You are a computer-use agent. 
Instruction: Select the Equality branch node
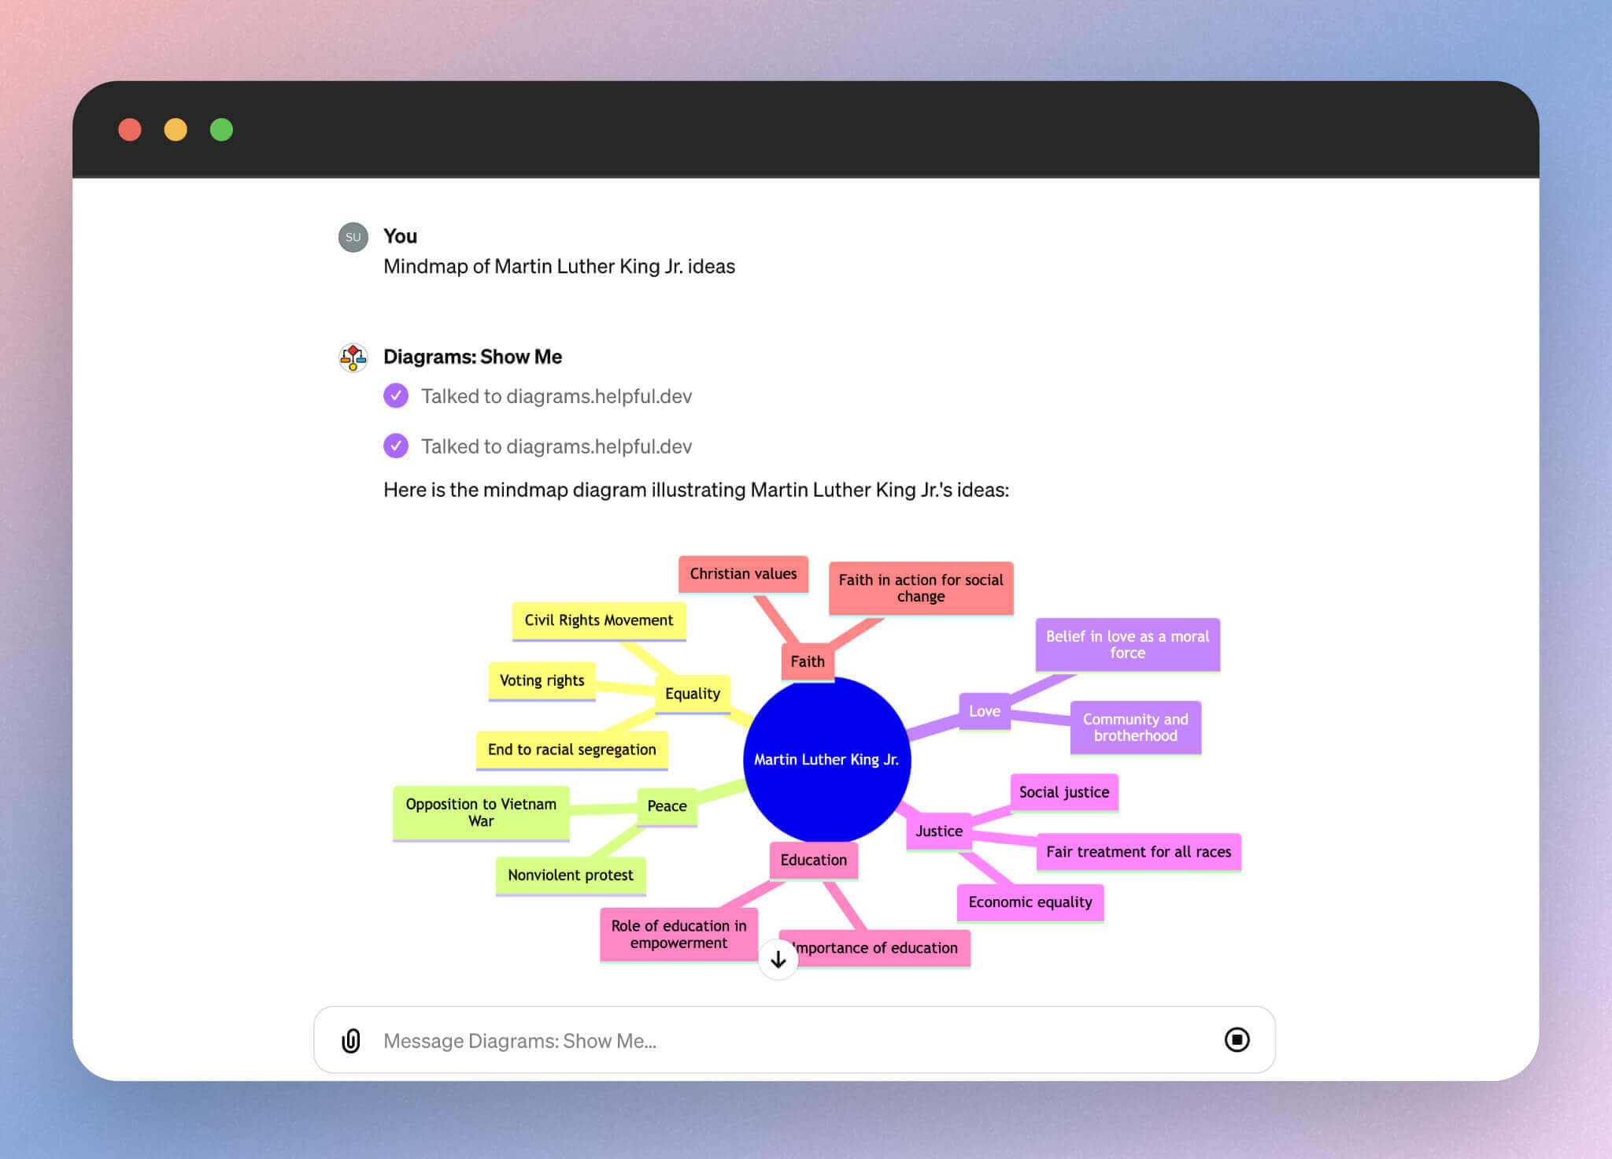point(693,694)
